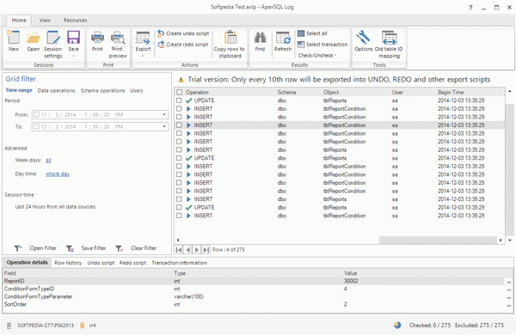Click Select transaction

[x=322, y=45]
